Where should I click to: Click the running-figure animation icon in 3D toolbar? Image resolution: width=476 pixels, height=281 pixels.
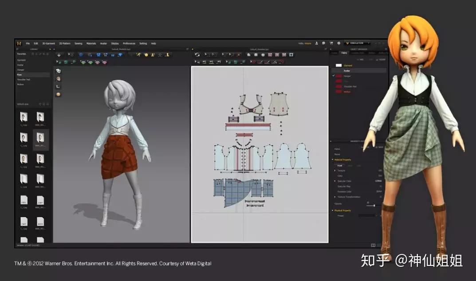[139, 55]
